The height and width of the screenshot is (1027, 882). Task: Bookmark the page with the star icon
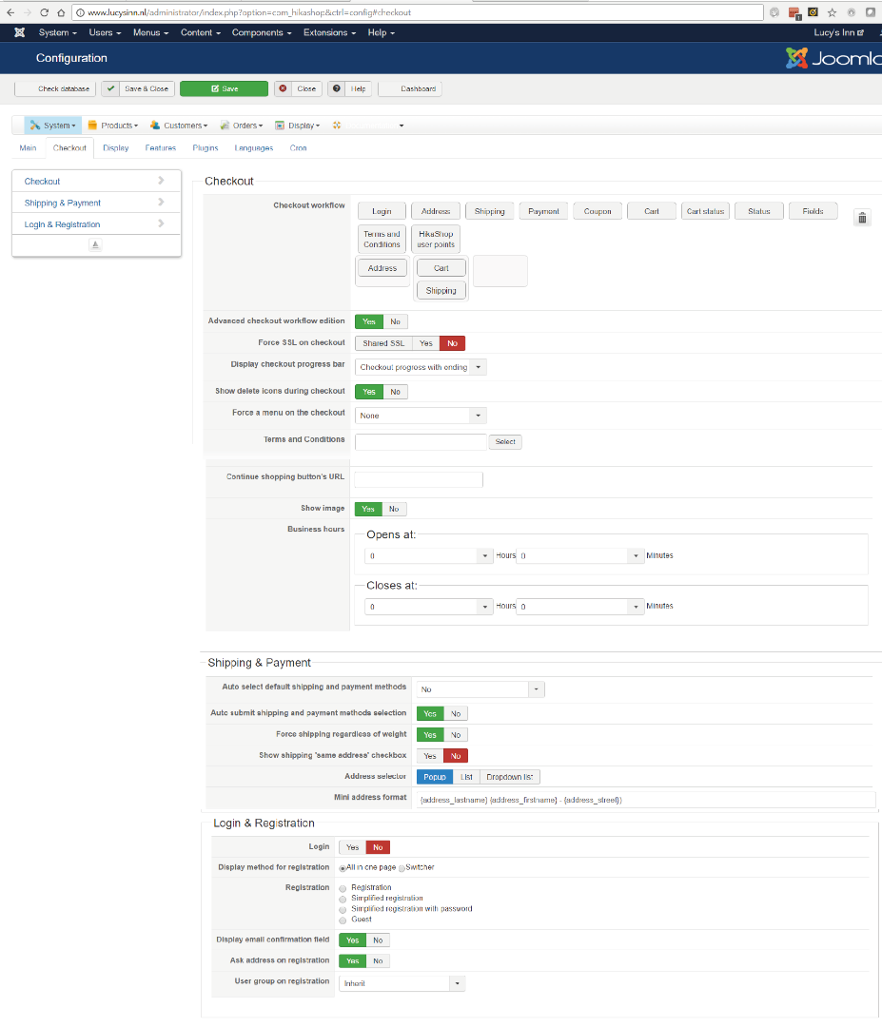(x=832, y=12)
